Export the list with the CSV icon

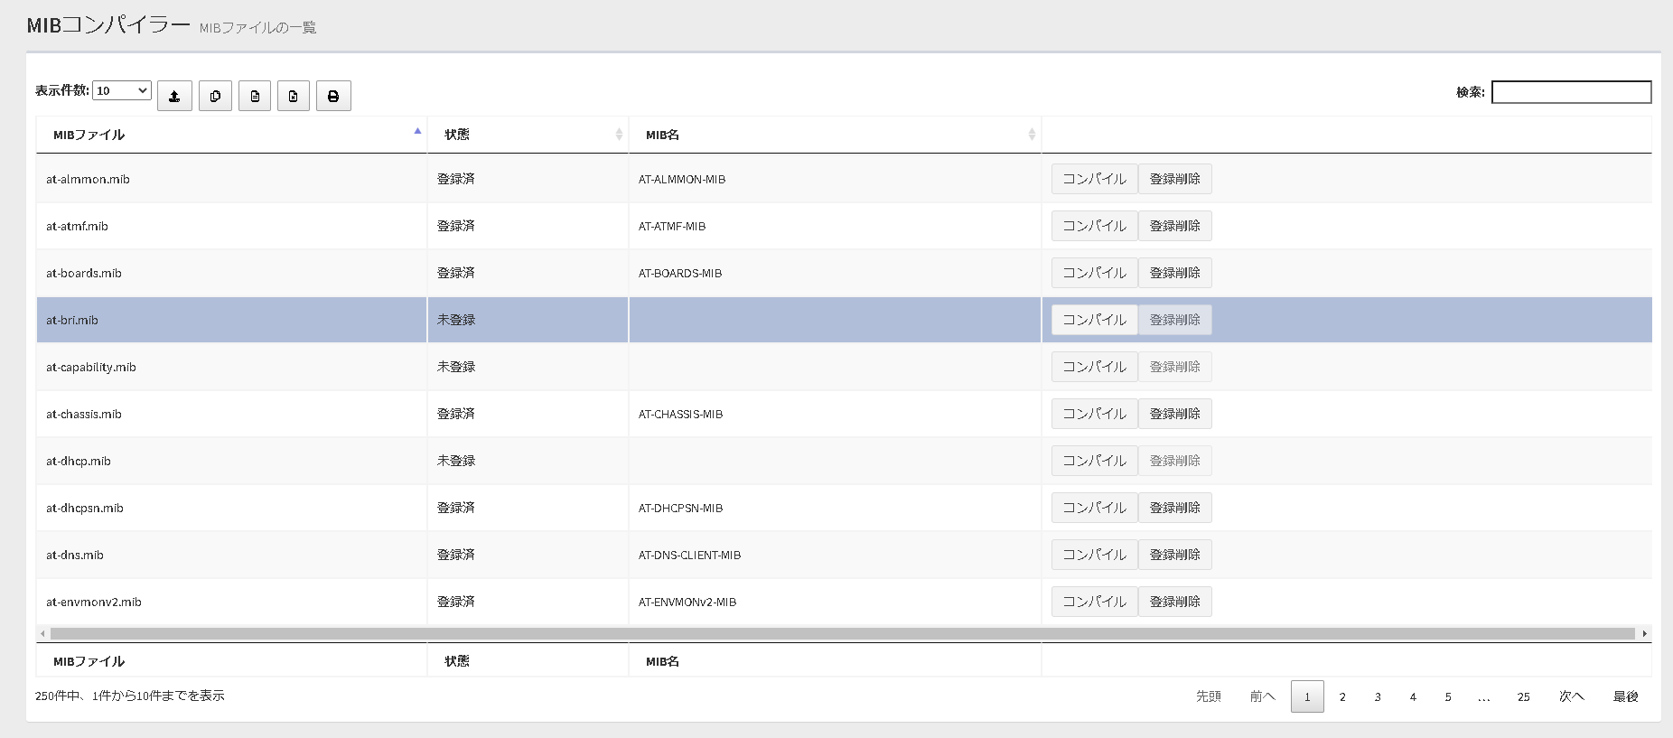click(x=255, y=96)
